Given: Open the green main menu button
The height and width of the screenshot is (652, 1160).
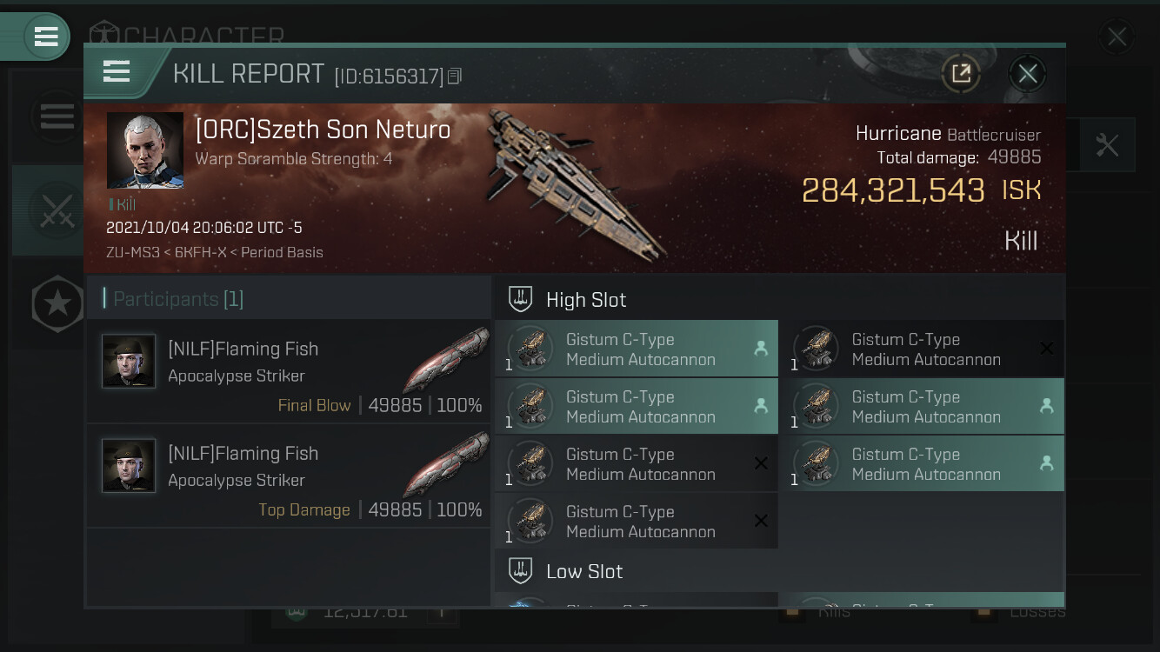Looking at the screenshot, I should point(45,37).
